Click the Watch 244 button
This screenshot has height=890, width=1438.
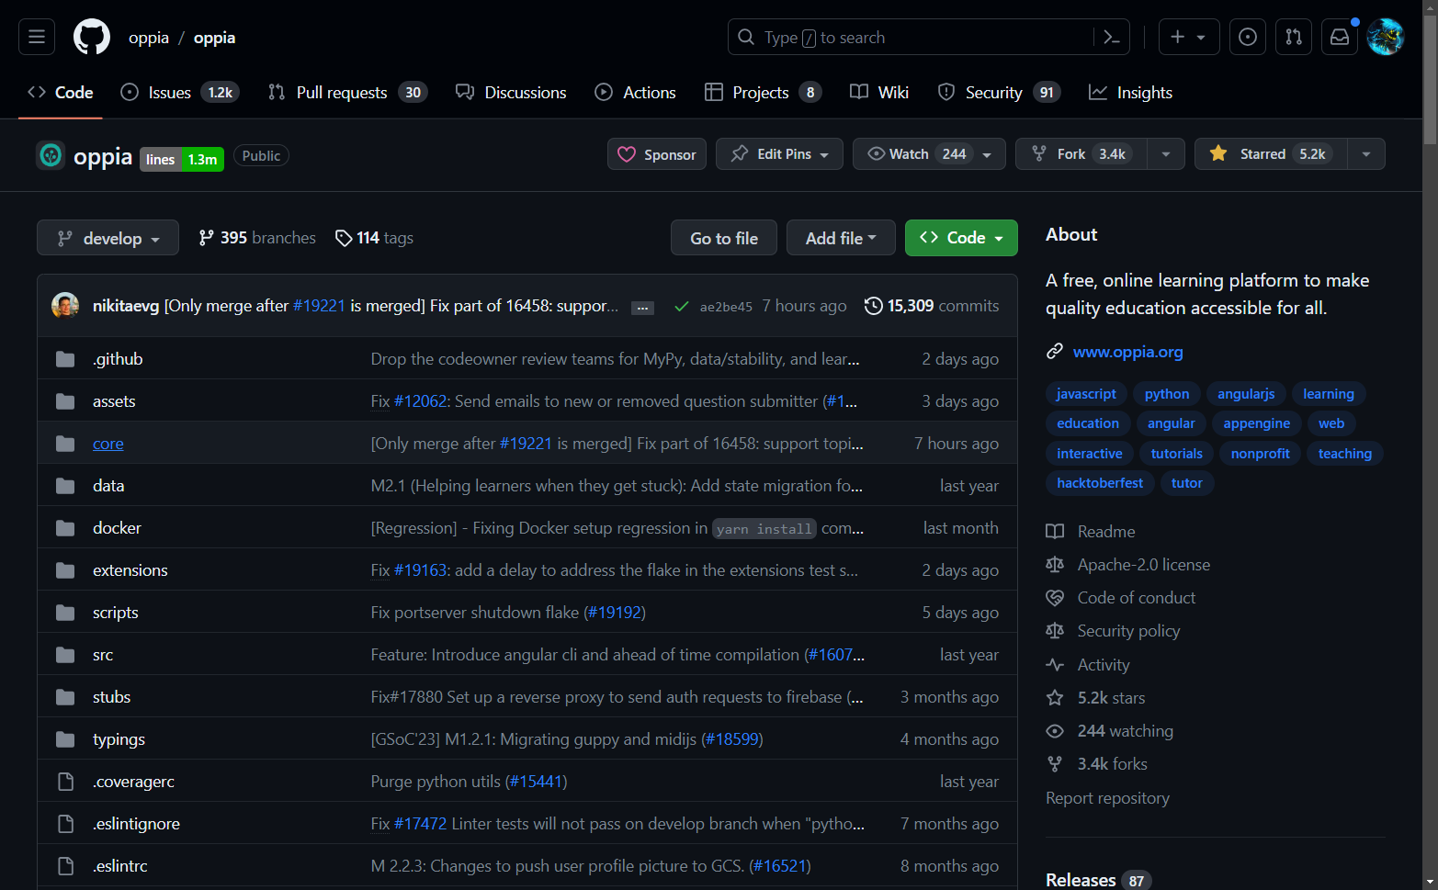pos(929,153)
